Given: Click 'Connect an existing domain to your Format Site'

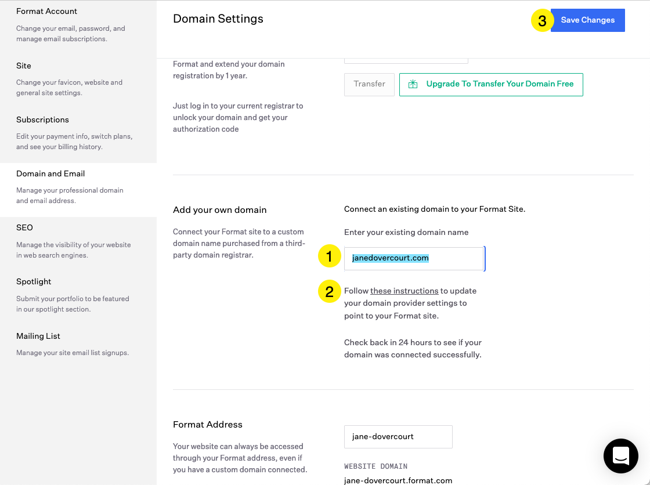Looking at the screenshot, I should (435, 209).
